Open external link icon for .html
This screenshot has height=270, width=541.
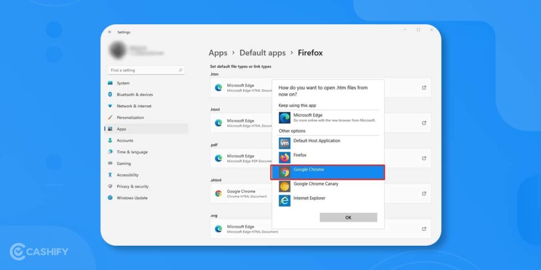tap(424, 123)
